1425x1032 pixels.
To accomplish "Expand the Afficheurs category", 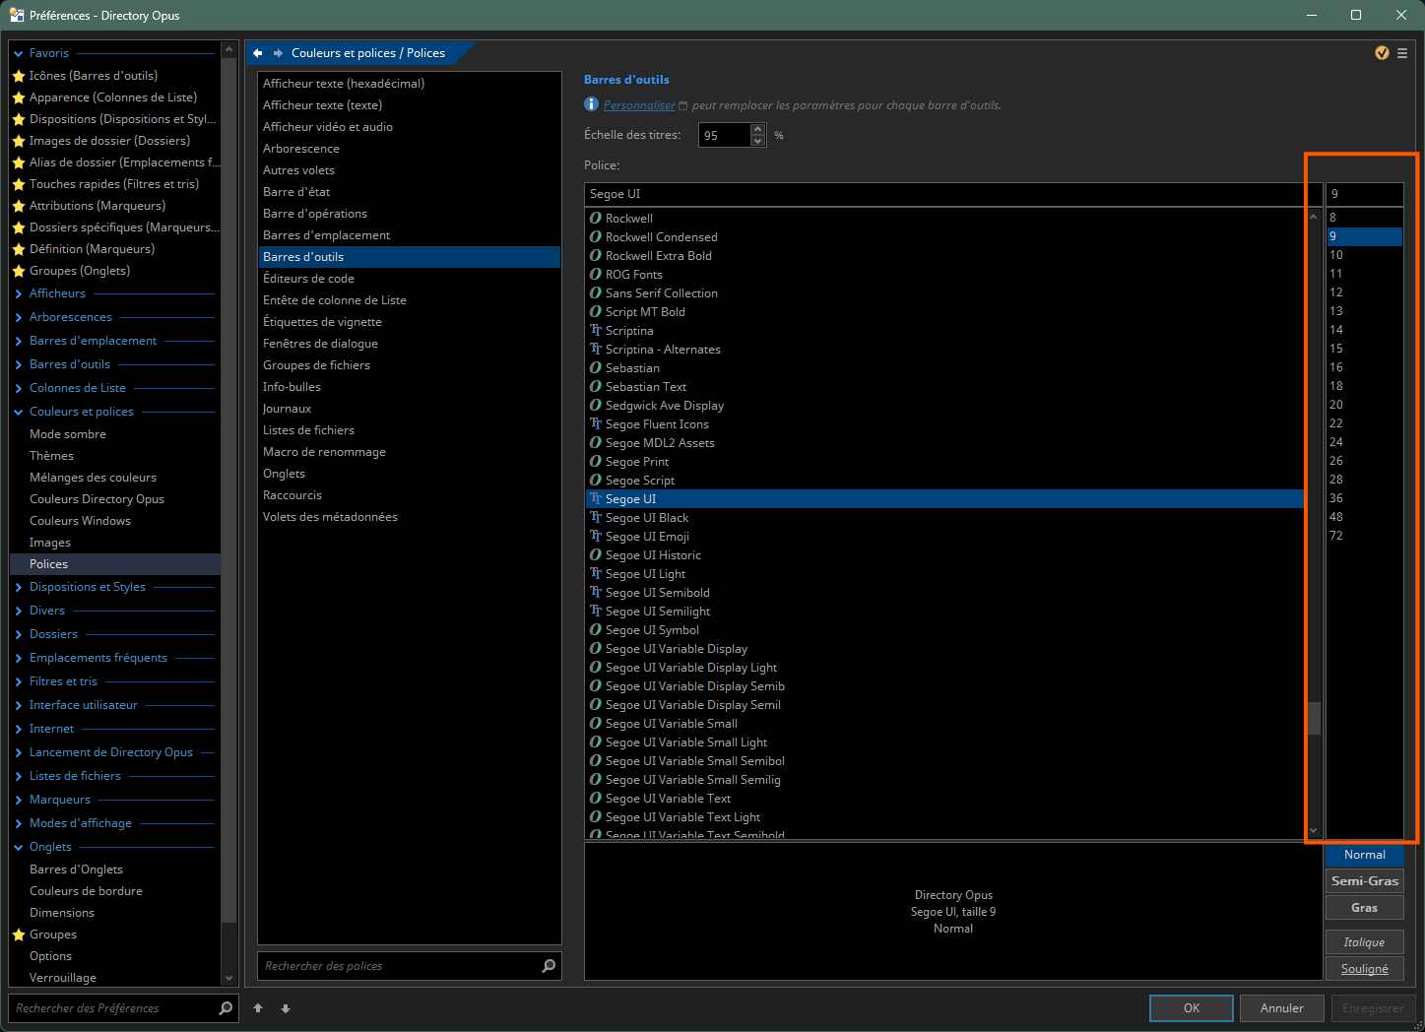I will [x=19, y=293].
